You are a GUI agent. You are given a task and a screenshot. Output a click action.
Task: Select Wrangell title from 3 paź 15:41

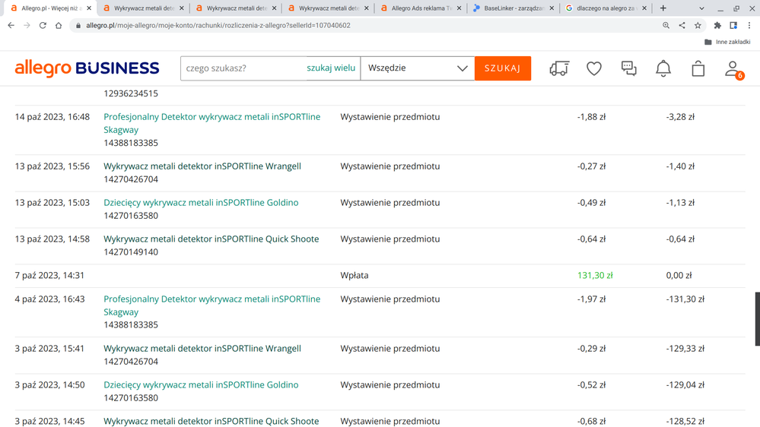coord(202,349)
